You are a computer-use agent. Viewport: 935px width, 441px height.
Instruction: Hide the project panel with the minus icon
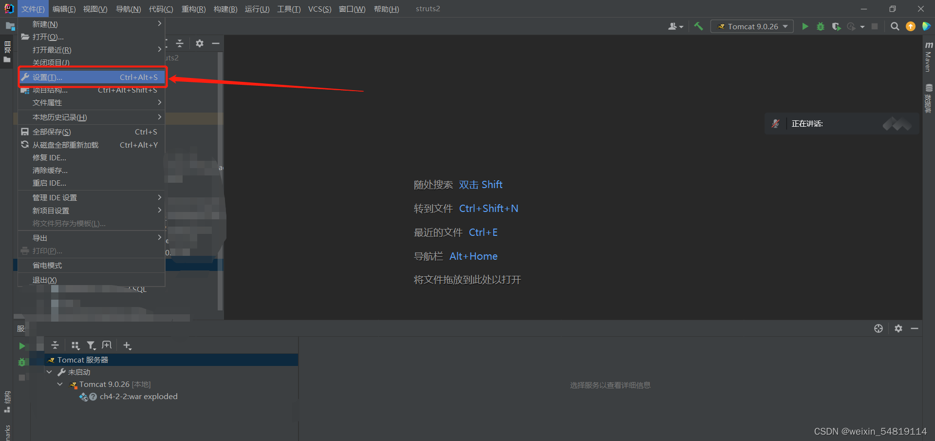click(x=216, y=43)
